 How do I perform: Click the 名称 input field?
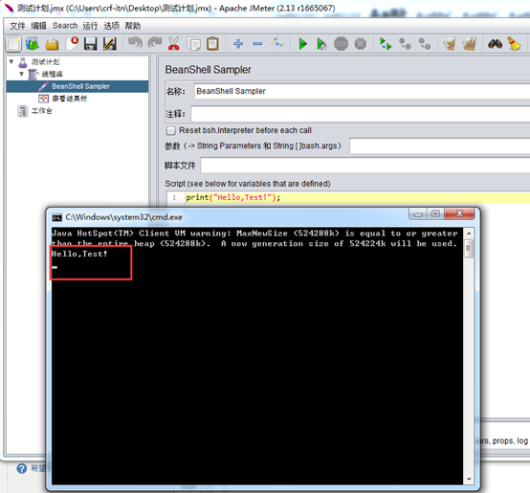(x=362, y=91)
